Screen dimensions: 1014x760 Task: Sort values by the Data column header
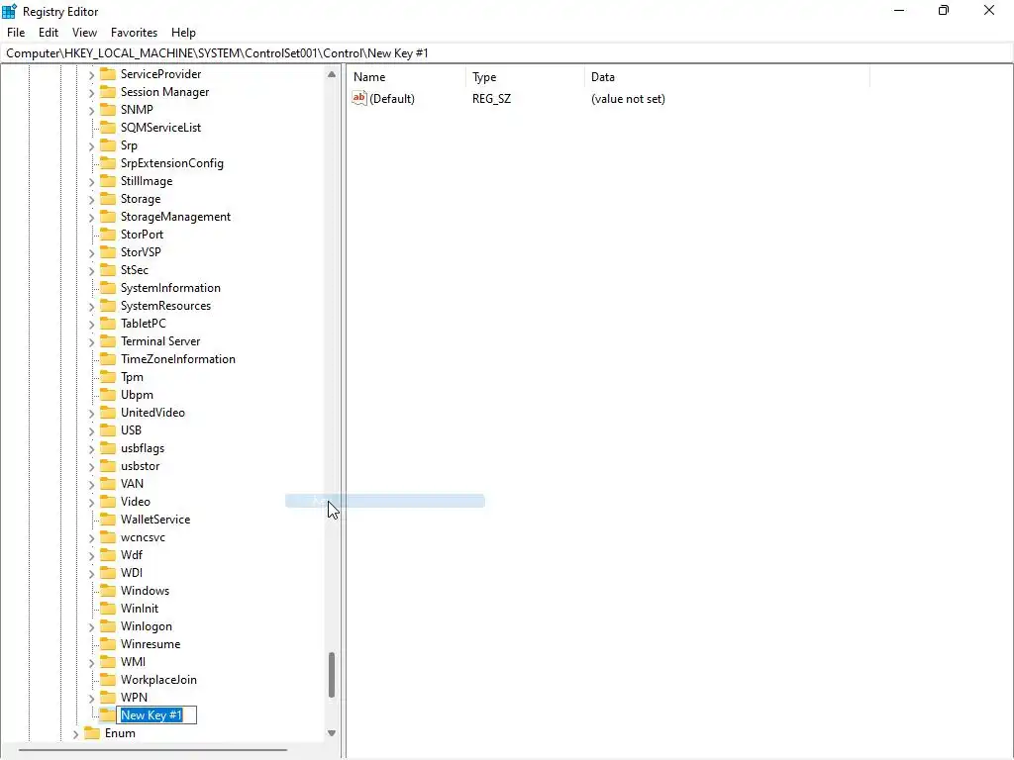click(727, 77)
